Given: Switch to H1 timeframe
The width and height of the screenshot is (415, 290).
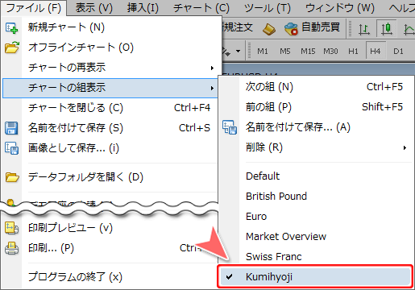Looking at the screenshot, I should point(353,51).
